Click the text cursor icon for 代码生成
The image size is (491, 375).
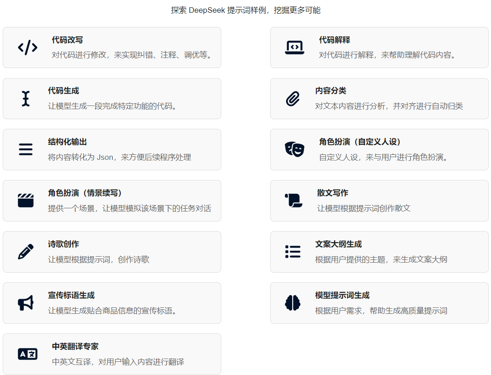[x=26, y=99]
